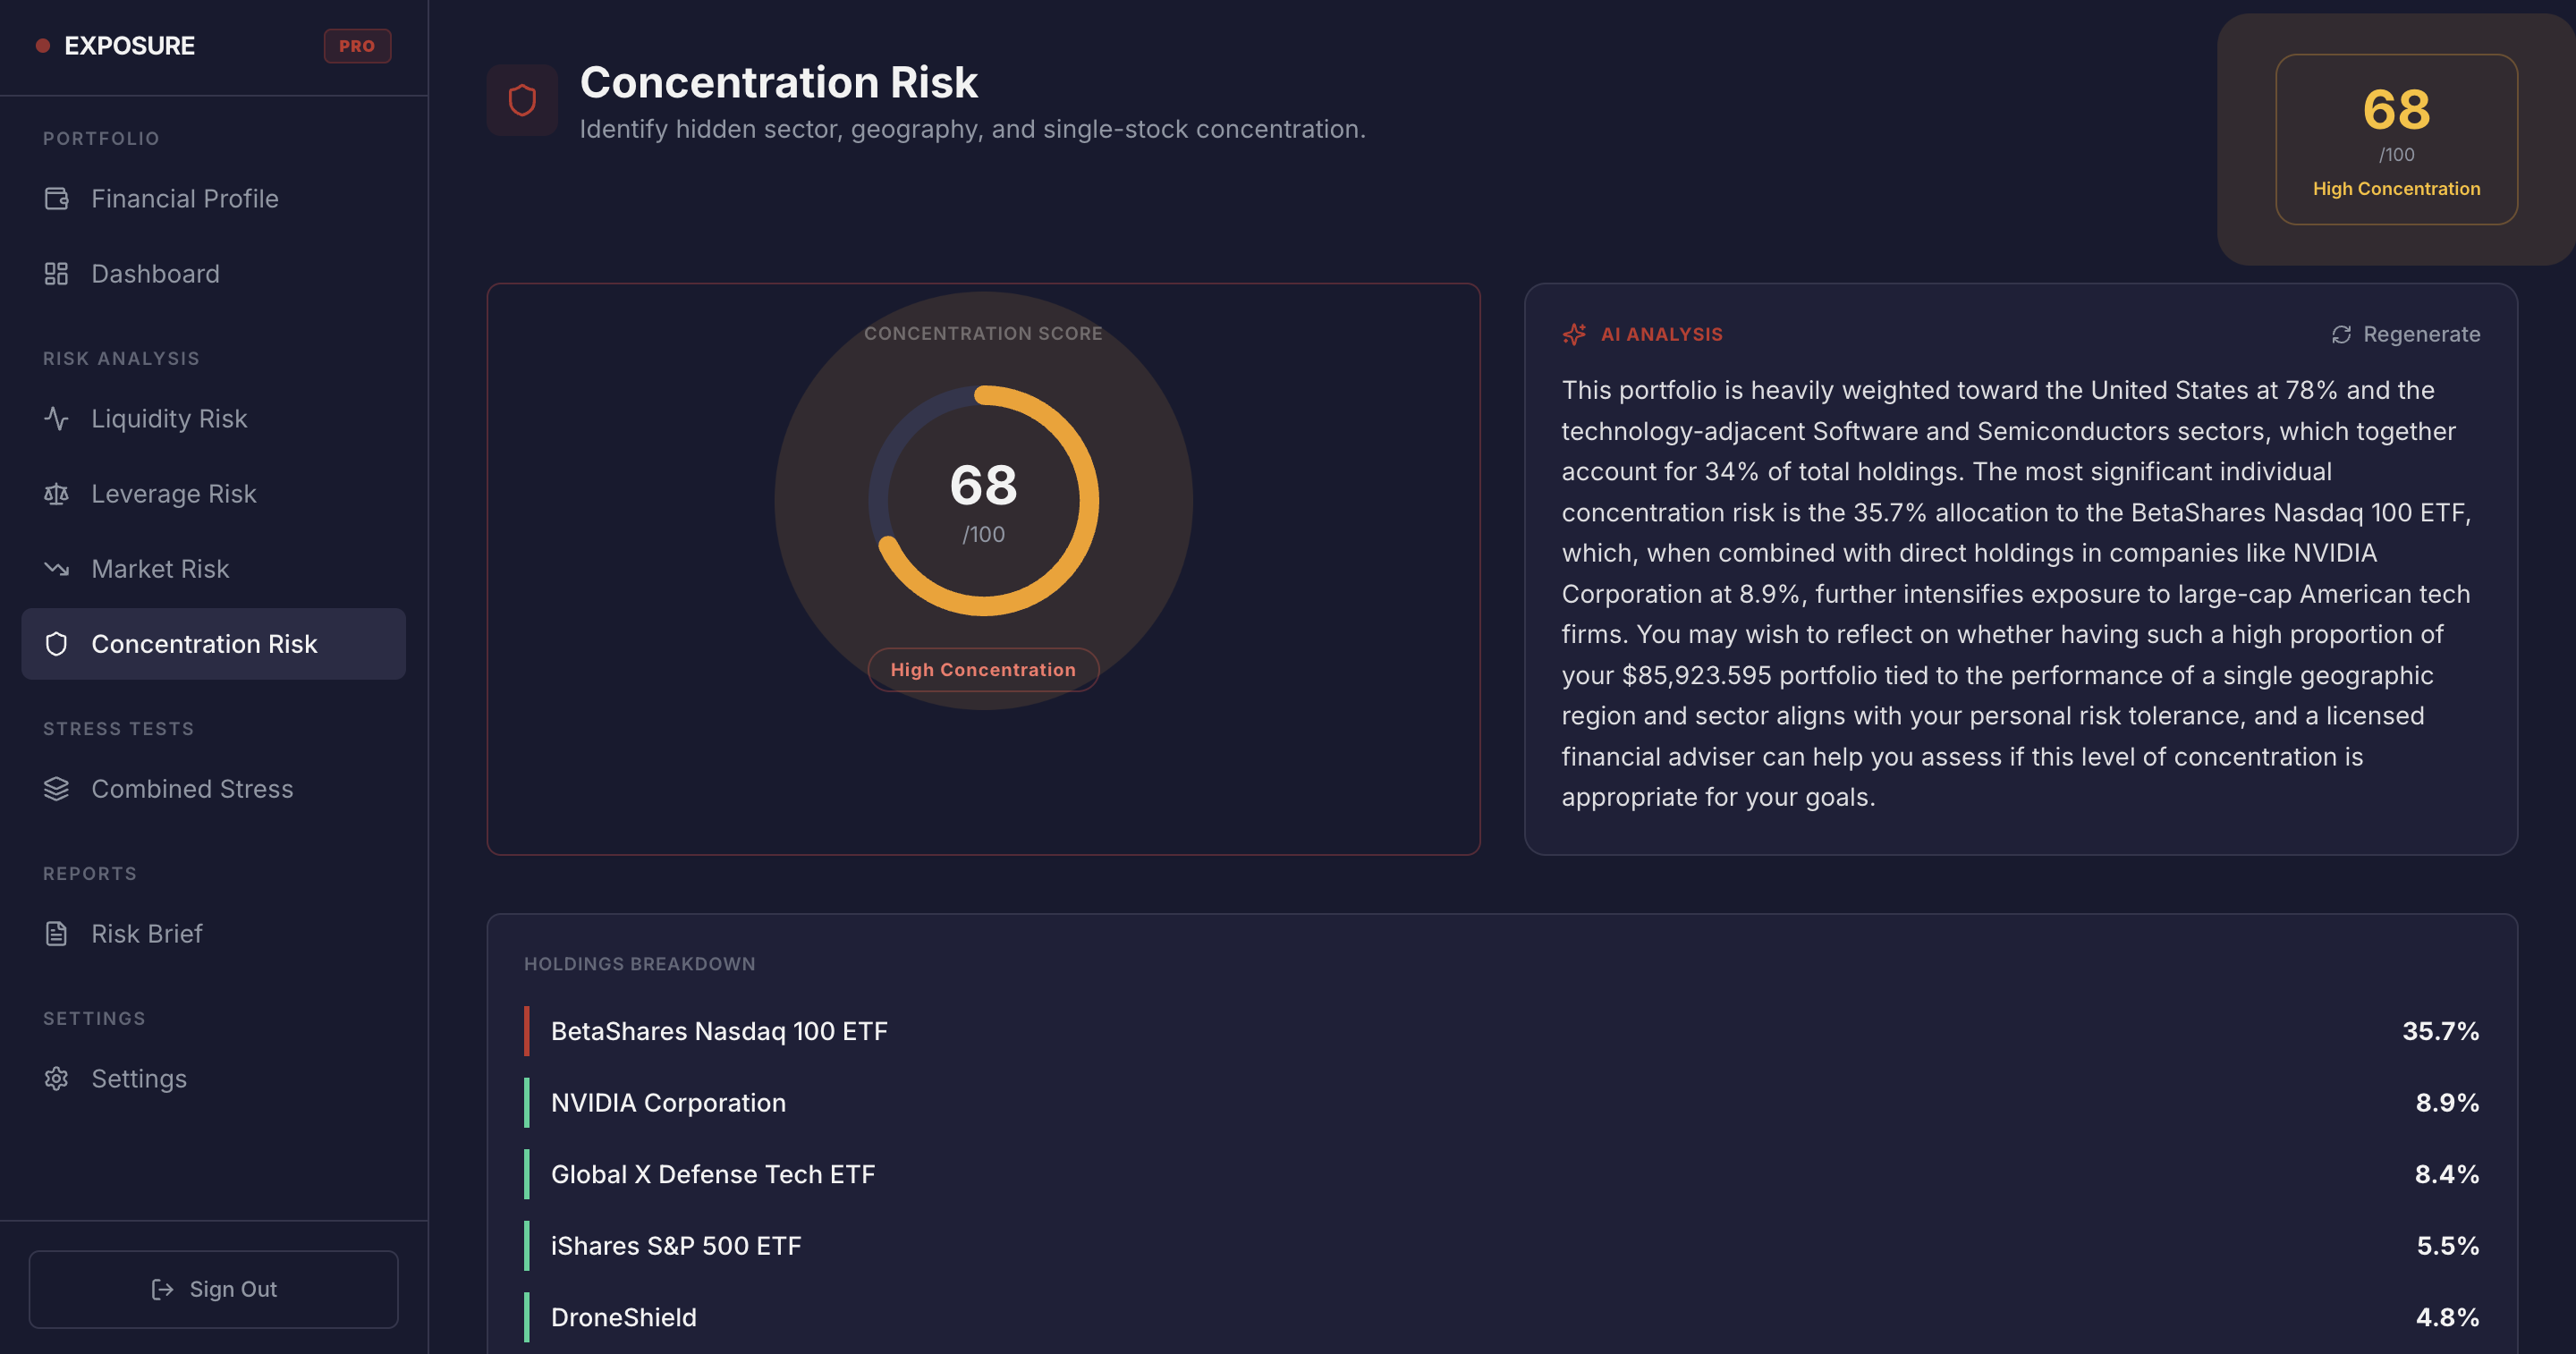
Task: Click the Financial Profile wallet icon
Action: click(56, 199)
